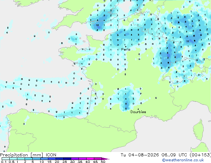Viewport: 211px width, 163px height.
Task: Click the '50' legend scale label
Action: [x=103, y=162]
